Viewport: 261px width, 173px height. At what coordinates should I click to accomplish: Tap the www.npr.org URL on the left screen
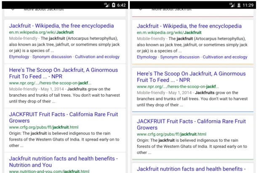tap(50, 83)
